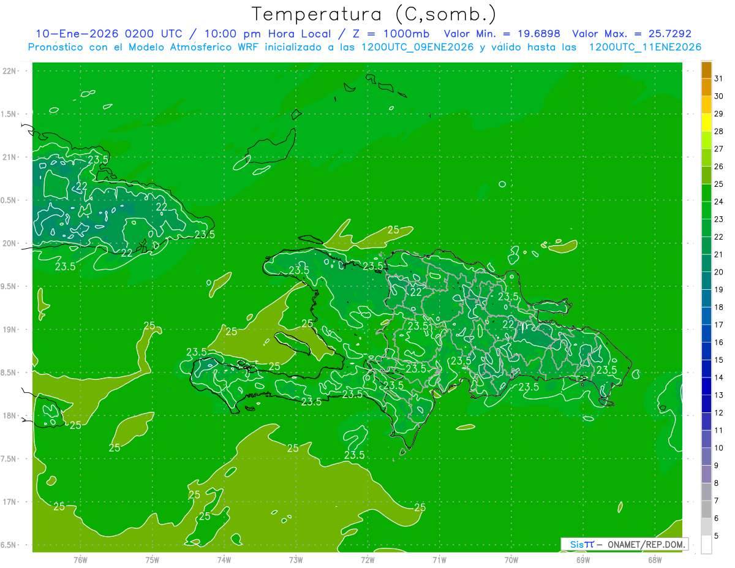Screen dimensions: 735x568
Task: Click the "68W" longitude axis label
Action: click(x=655, y=560)
